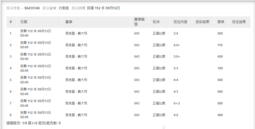The width and height of the screenshot is (255, 129).
Task: Click the odds value 450
Action: [x=220, y=56]
